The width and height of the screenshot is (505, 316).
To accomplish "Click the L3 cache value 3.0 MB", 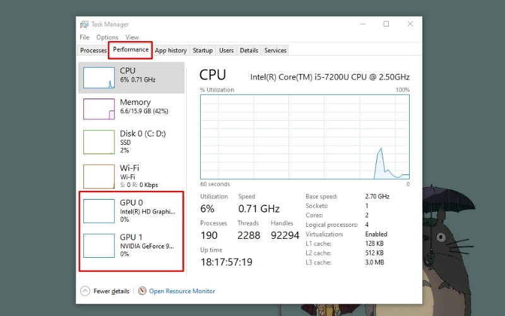I will pos(374,262).
